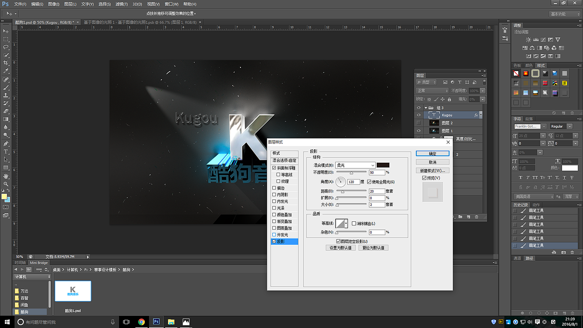The height and width of the screenshot is (328, 583).
Task: Open the 等高线 contour picker arrow
Action: [x=346, y=224]
